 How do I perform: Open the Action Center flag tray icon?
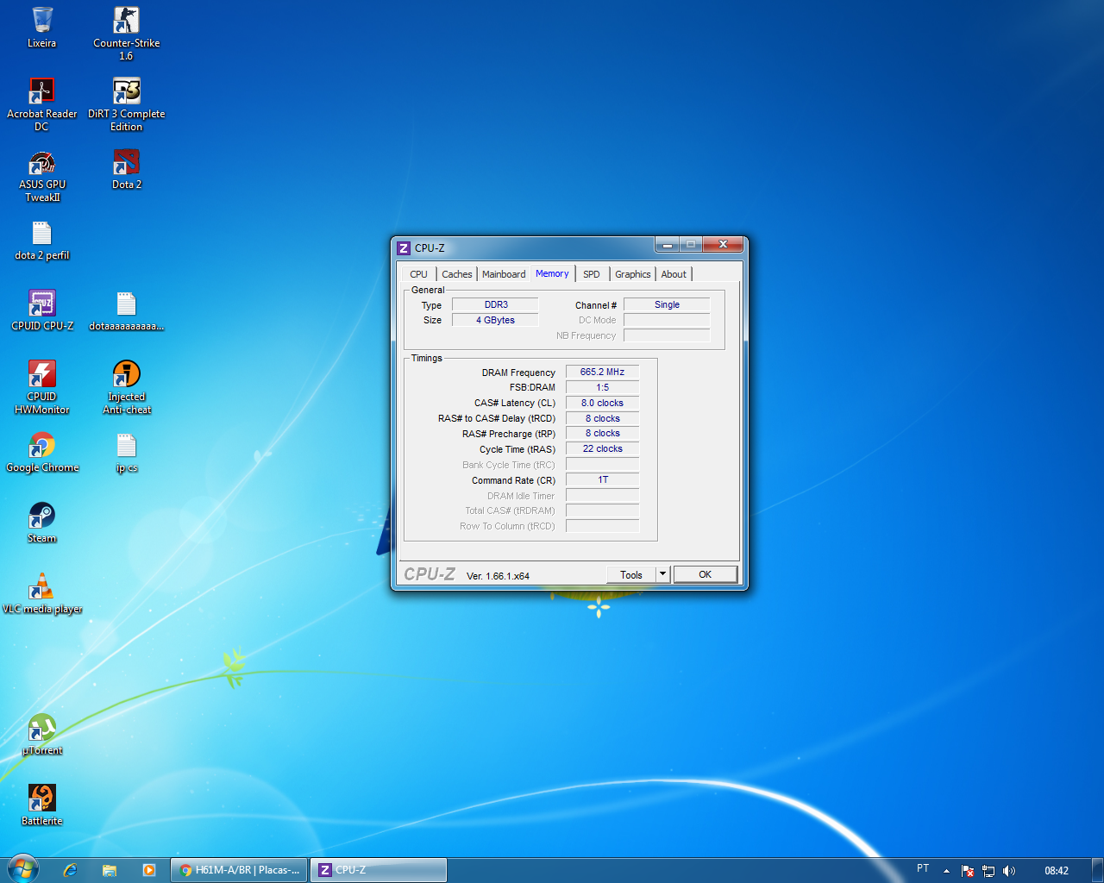pos(968,871)
